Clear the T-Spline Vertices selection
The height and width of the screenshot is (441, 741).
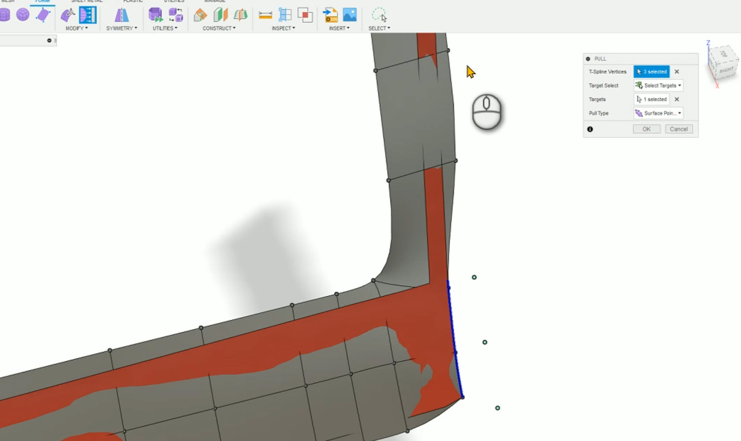click(677, 71)
